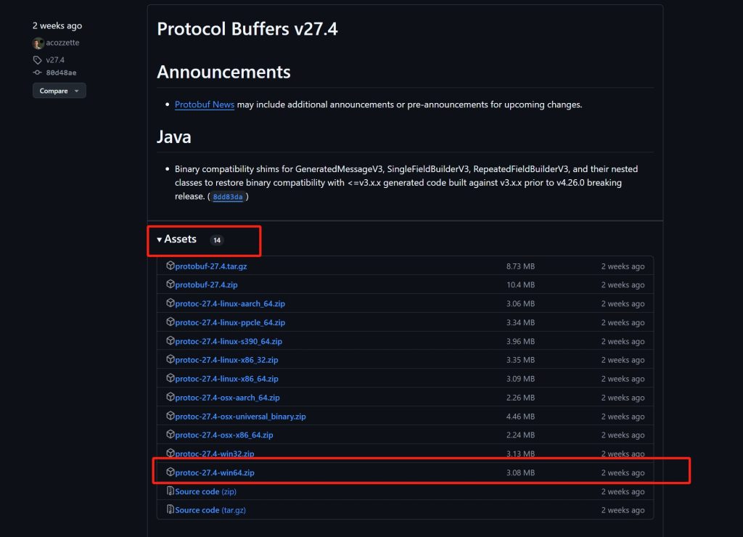
Task: Click the commit icon next to 80d48ae
Action: pyautogui.click(x=37, y=73)
